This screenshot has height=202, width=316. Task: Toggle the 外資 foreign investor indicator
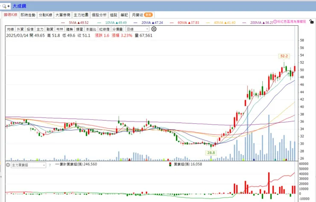[x=20, y=29]
